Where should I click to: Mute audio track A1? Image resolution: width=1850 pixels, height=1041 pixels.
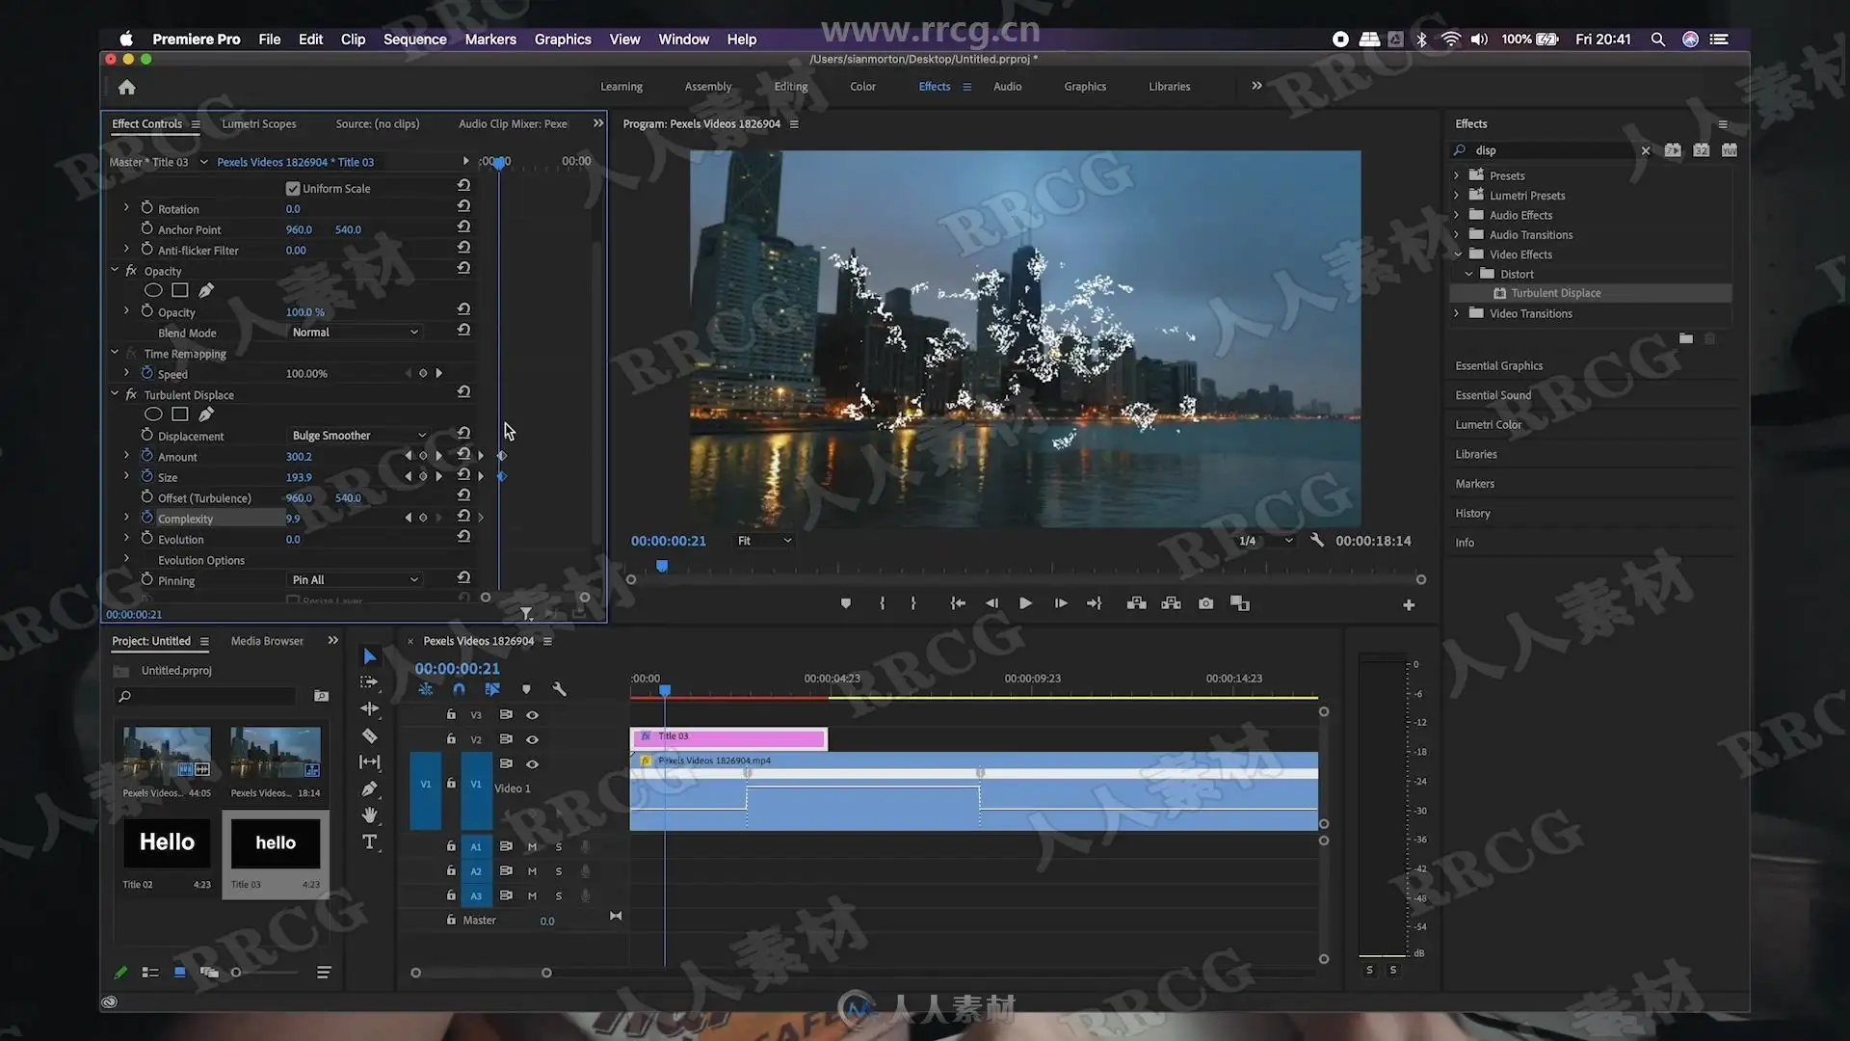pos(532,846)
